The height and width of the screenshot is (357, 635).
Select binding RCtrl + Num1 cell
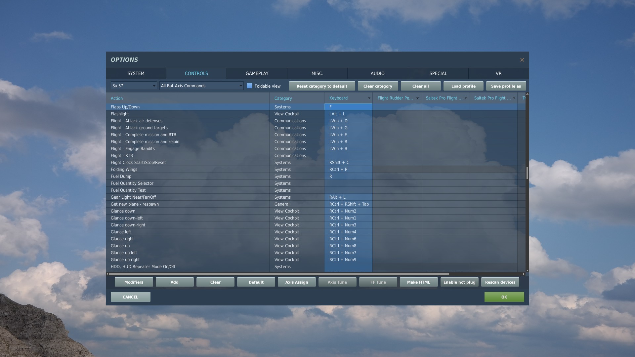coord(348,218)
